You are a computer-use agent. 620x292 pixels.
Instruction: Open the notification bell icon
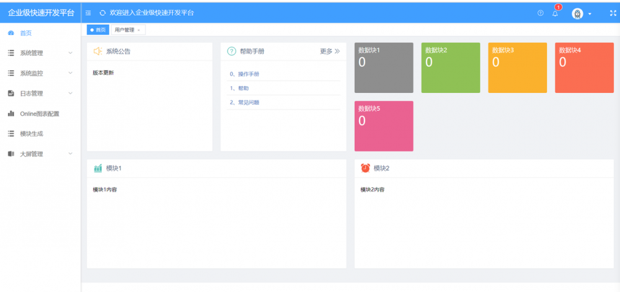tap(555, 14)
